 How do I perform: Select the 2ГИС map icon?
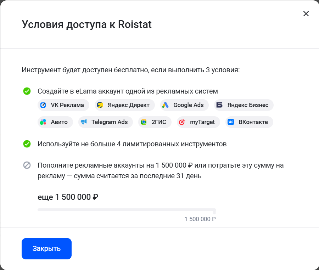143,122
